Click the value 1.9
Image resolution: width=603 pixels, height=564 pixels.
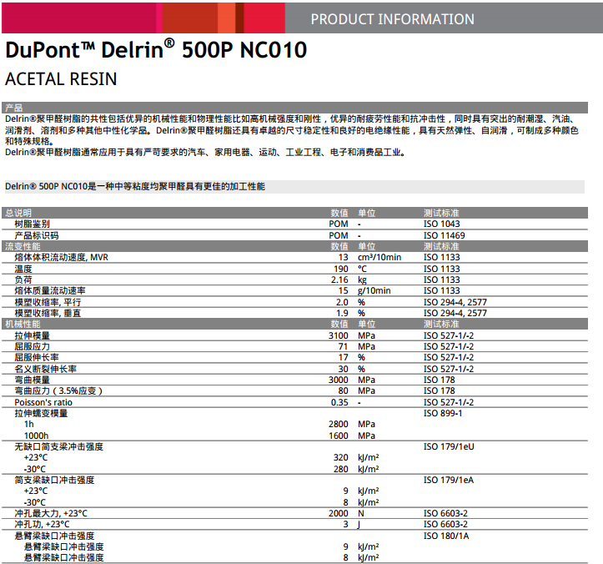(342, 313)
